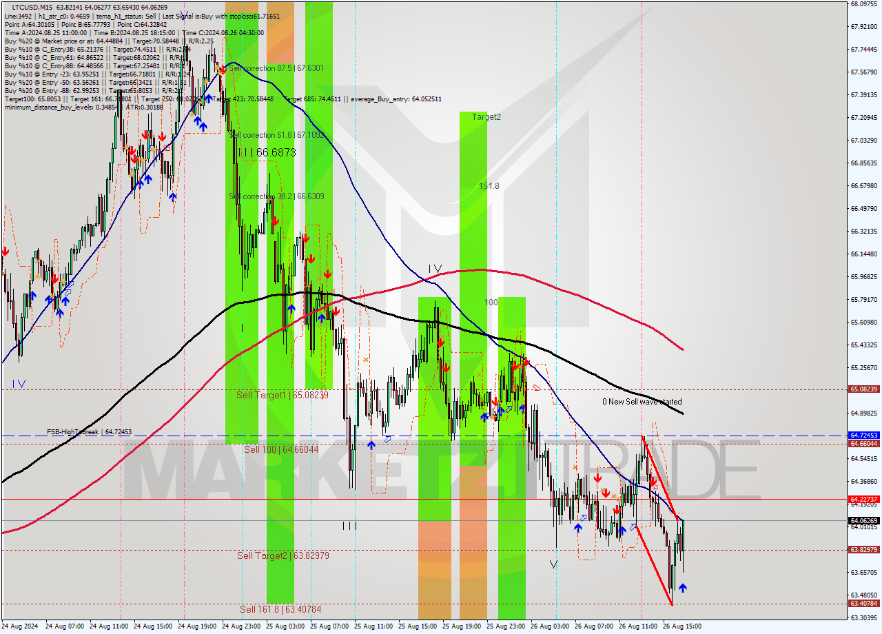882x634 pixels.
Task: Click the LTCUSD,M15 symbol title
Action: pos(32,7)
